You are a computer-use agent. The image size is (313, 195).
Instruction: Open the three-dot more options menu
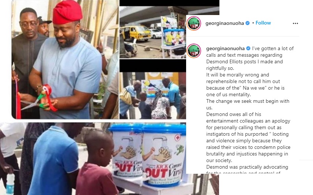coord(295,23)
